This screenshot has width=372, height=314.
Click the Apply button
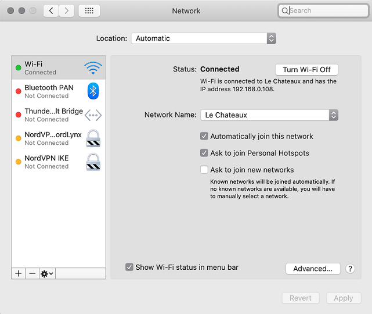(344, 298)
